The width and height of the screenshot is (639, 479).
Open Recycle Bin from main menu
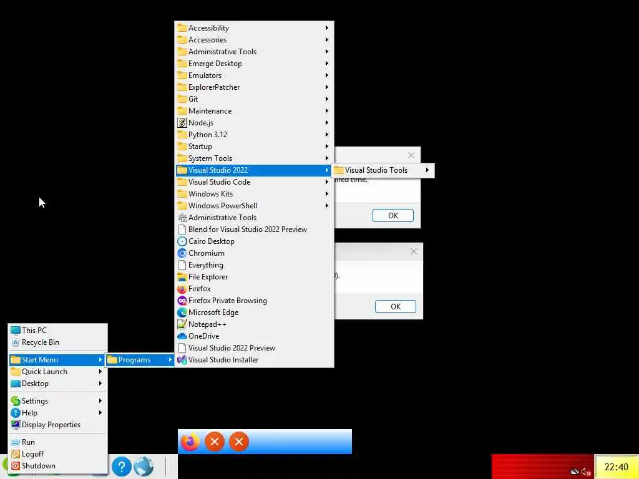58,342
